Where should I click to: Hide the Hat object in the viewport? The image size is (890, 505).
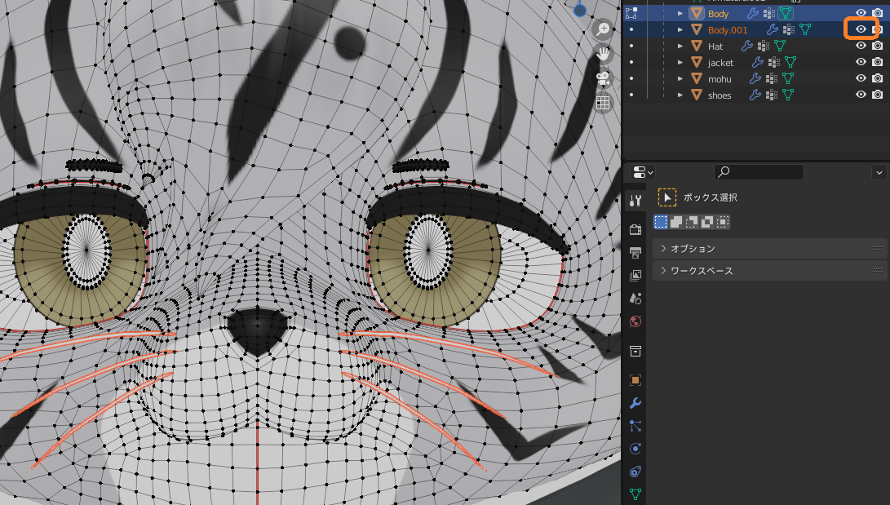pos(861,46)
